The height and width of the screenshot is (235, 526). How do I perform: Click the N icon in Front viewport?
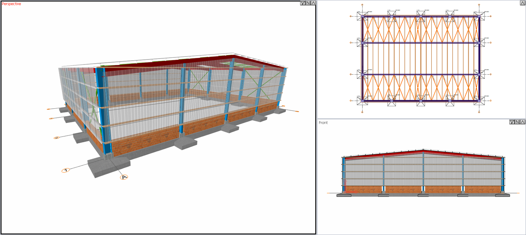518,122
